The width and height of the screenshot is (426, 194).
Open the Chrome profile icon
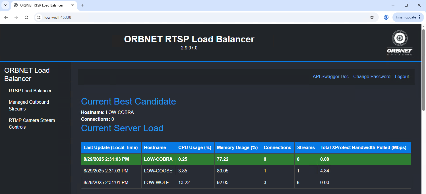pos(386,17)
